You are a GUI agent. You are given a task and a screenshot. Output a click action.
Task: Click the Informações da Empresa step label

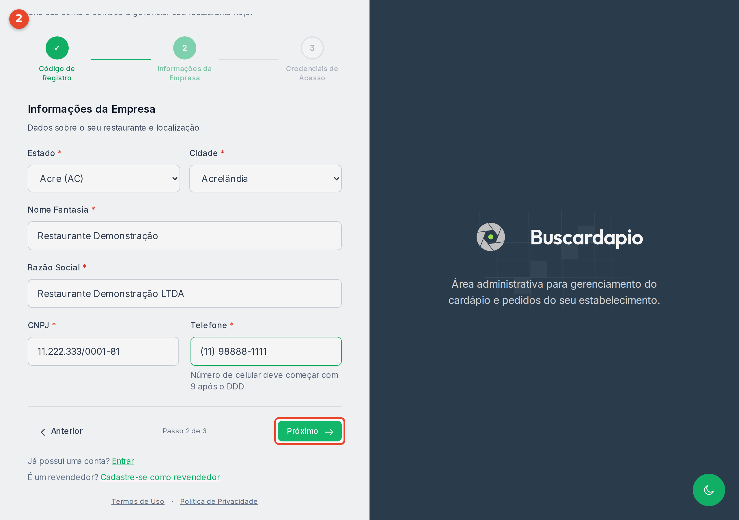click(x=185, y=73)
